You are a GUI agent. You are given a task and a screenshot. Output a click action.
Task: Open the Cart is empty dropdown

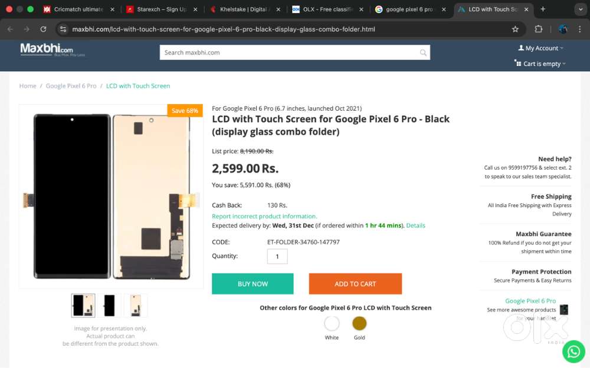pos(540,64)
